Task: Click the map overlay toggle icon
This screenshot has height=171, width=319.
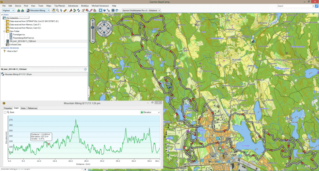Action: click(x=108, y=10)
